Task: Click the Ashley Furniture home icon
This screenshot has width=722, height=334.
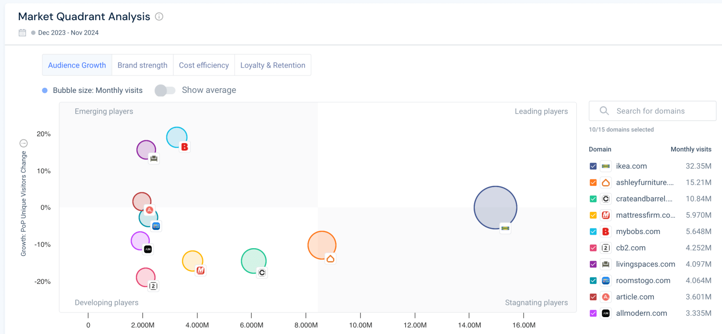Action: coord(605,182)
